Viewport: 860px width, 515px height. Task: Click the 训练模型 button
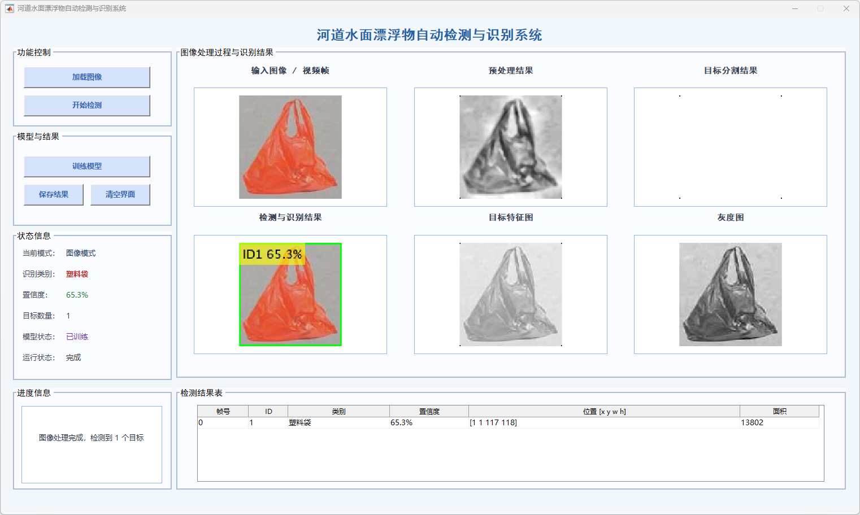tap(87, 167)
